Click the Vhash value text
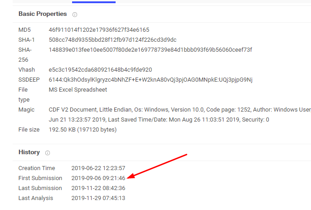Viewport: 311px width, 210px height. [x=100, y=70]
